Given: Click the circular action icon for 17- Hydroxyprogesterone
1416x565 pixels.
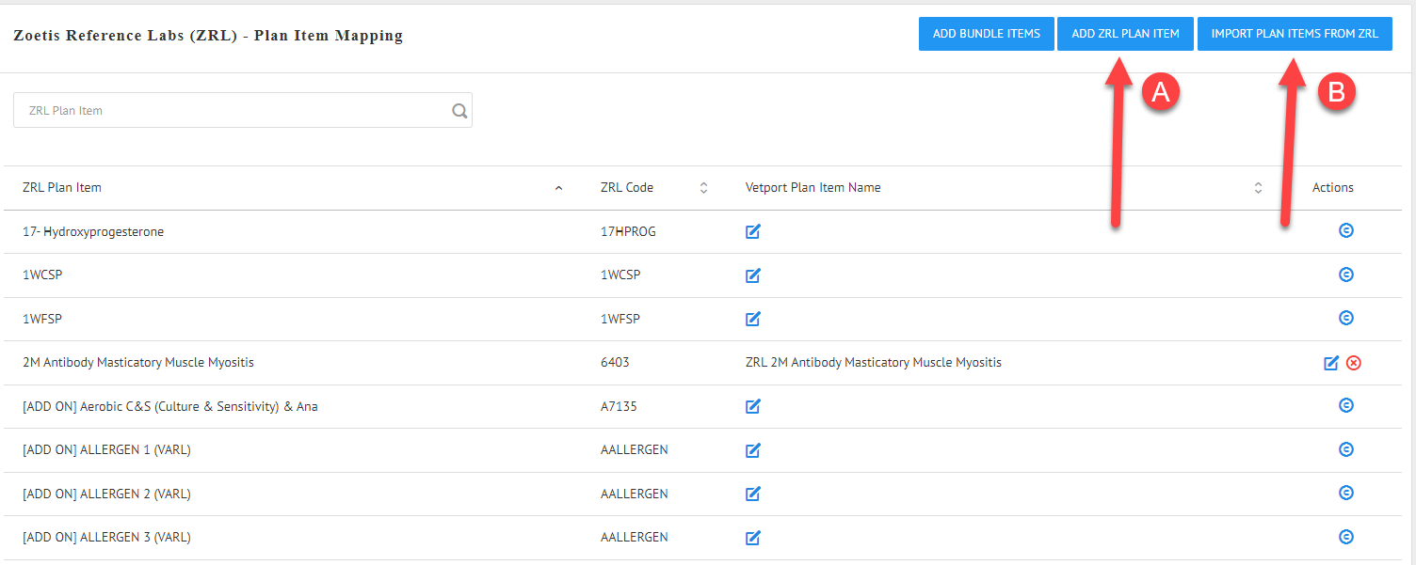Looking at the screenshot, I should coord(1346,230).
